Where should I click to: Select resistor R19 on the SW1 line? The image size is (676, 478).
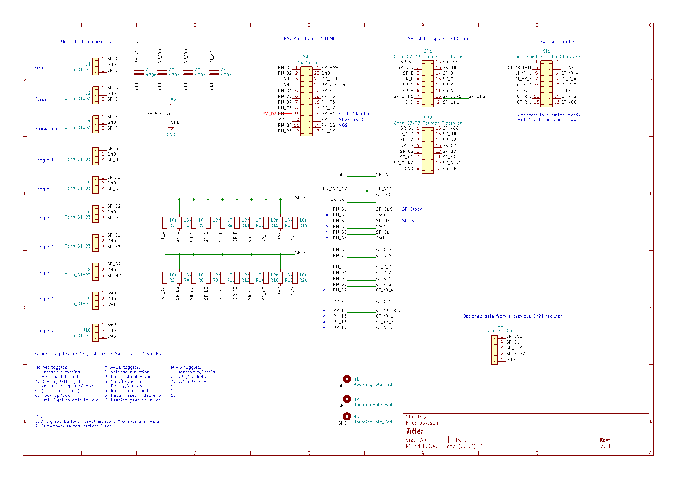295,223
